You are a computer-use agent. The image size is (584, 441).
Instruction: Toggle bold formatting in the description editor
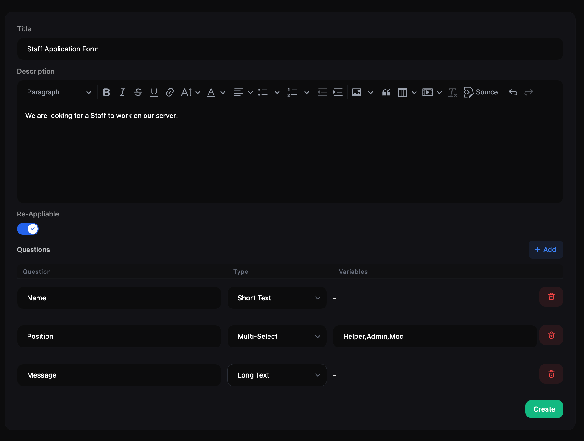click(x=107, y=92)
